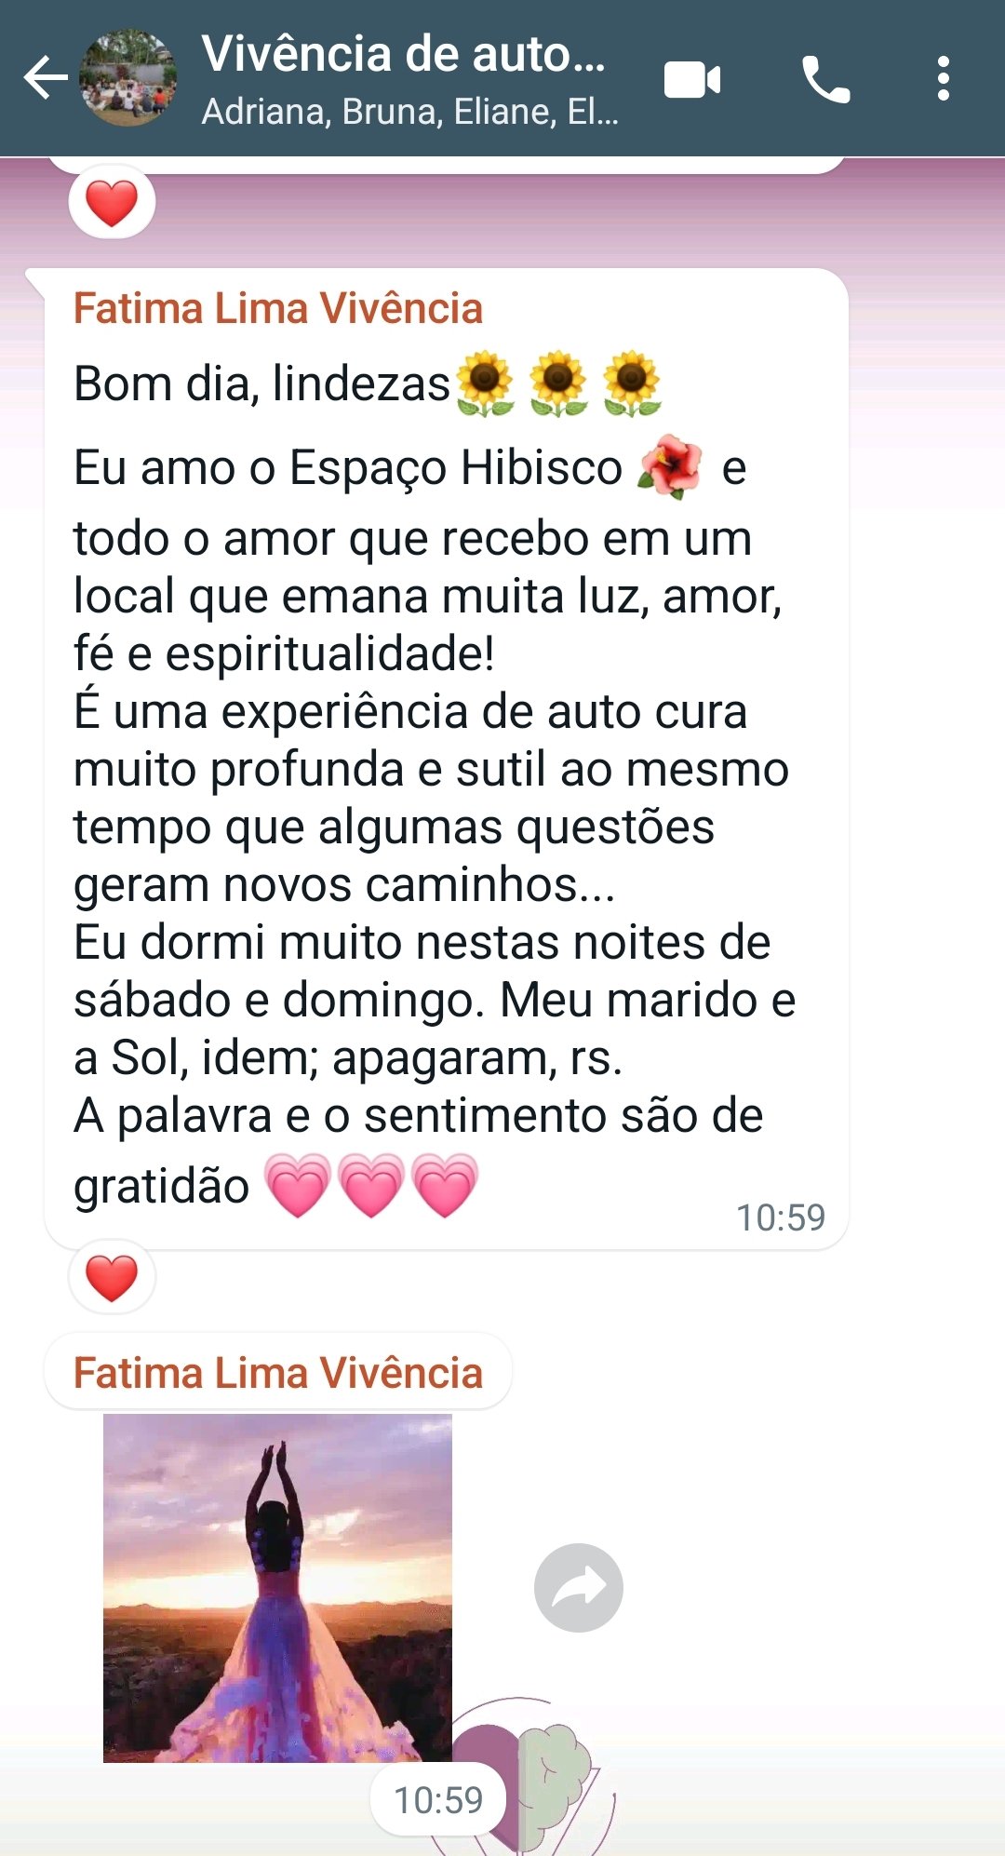Viewport: 1005px width, 1856px height.
Task: View participants list Adriana, Bruna, Eliane
Action: coord(409,112)
